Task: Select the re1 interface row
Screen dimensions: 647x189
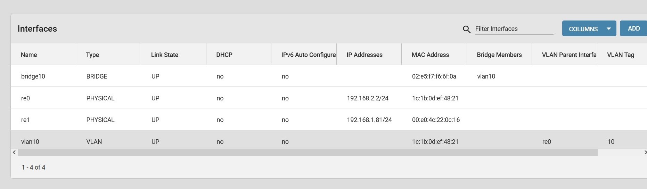Action: [x=329, y=120]
